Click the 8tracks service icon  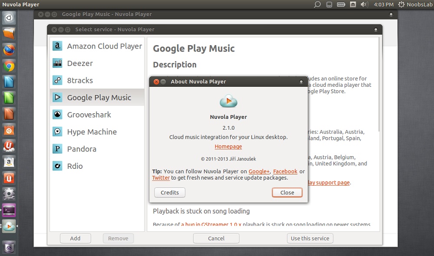pos(57,80)
